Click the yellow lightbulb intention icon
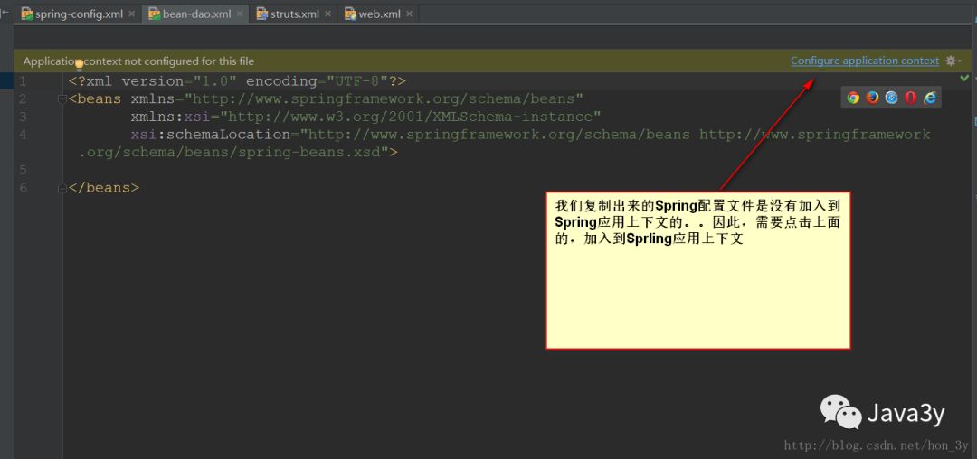 79,64
